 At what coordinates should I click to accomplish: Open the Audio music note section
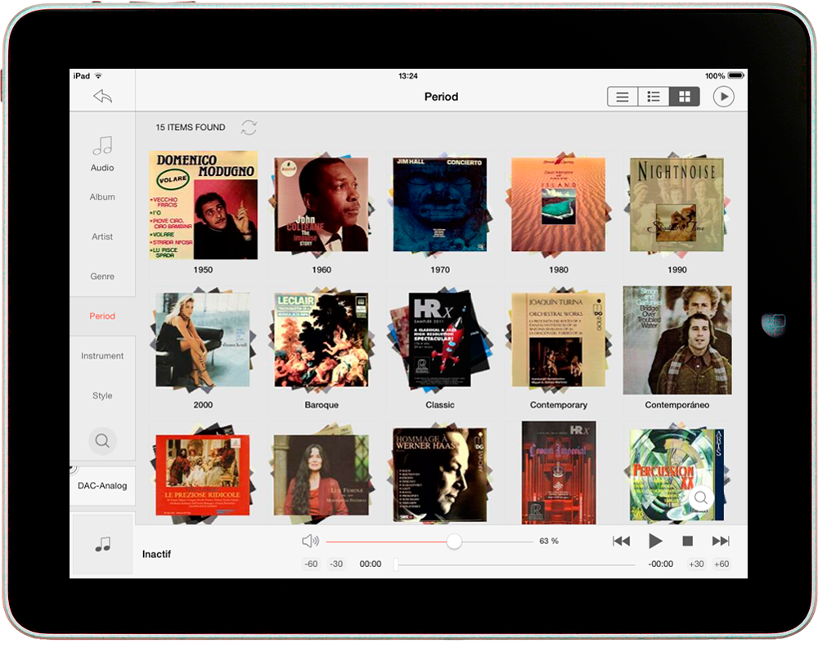(x=102, y=153)
